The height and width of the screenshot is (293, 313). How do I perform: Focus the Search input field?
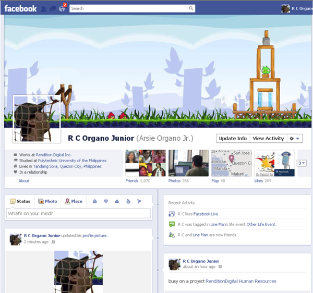[x=128, y=8]
